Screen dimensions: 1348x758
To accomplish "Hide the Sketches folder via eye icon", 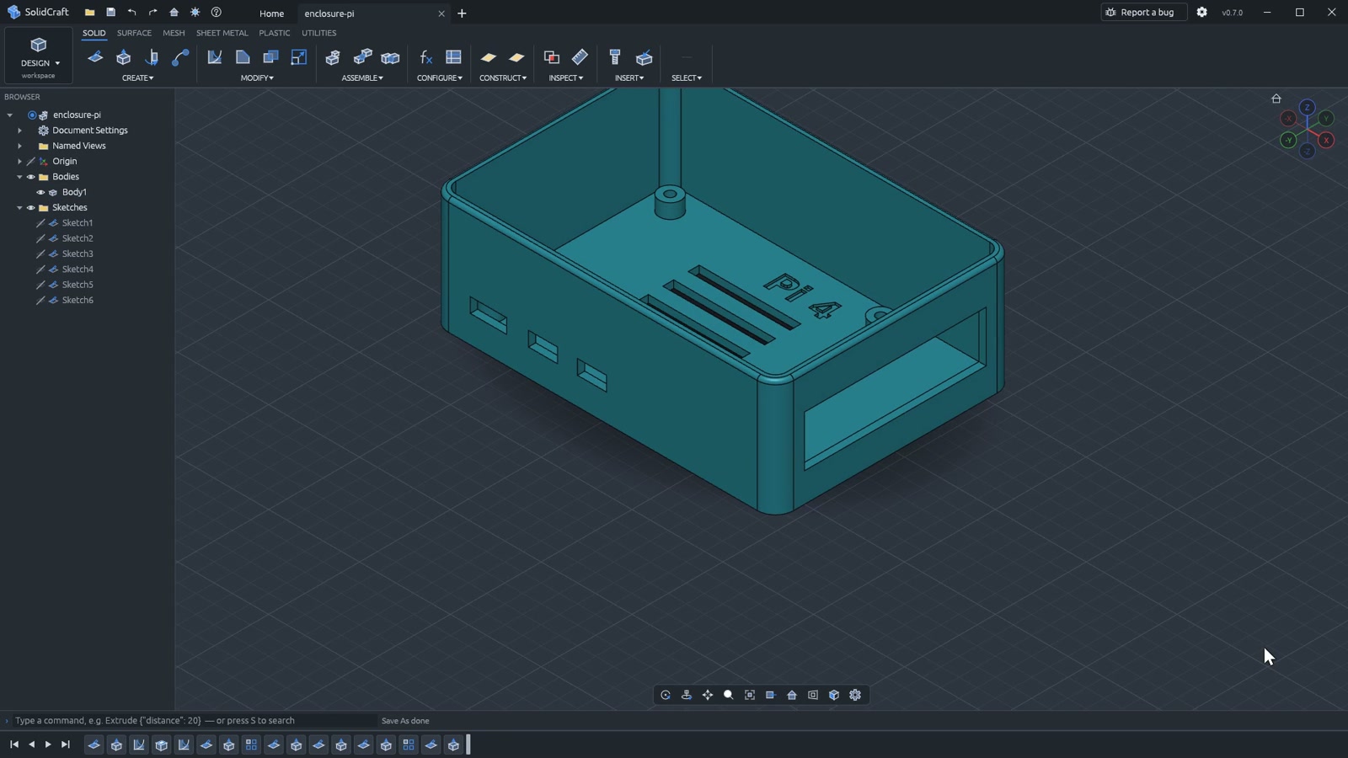I will [x=31, y=207].
